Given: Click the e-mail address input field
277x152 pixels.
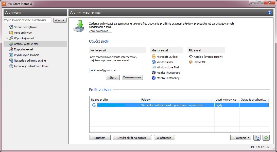Looking at the screenshot, I should click(x=116, y=70).
